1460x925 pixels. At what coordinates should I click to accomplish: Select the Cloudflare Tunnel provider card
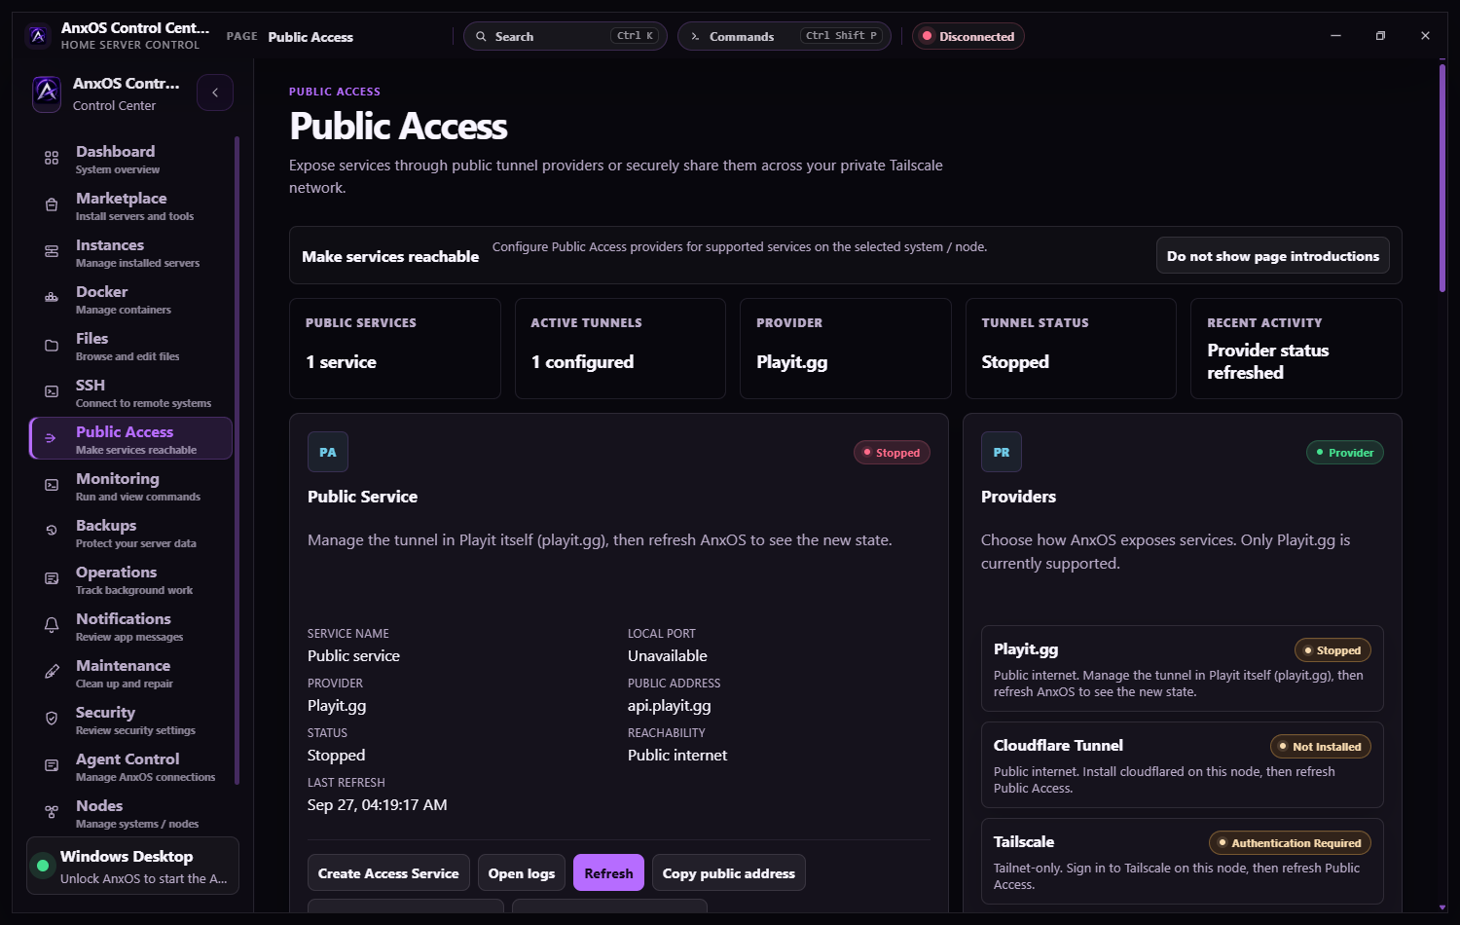click(1183, 764)
